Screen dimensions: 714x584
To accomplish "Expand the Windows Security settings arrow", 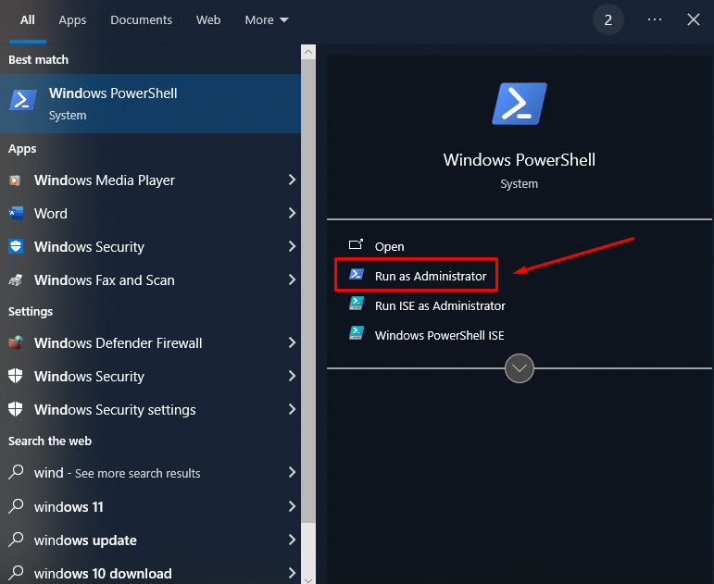I will [x=292, y=409].
